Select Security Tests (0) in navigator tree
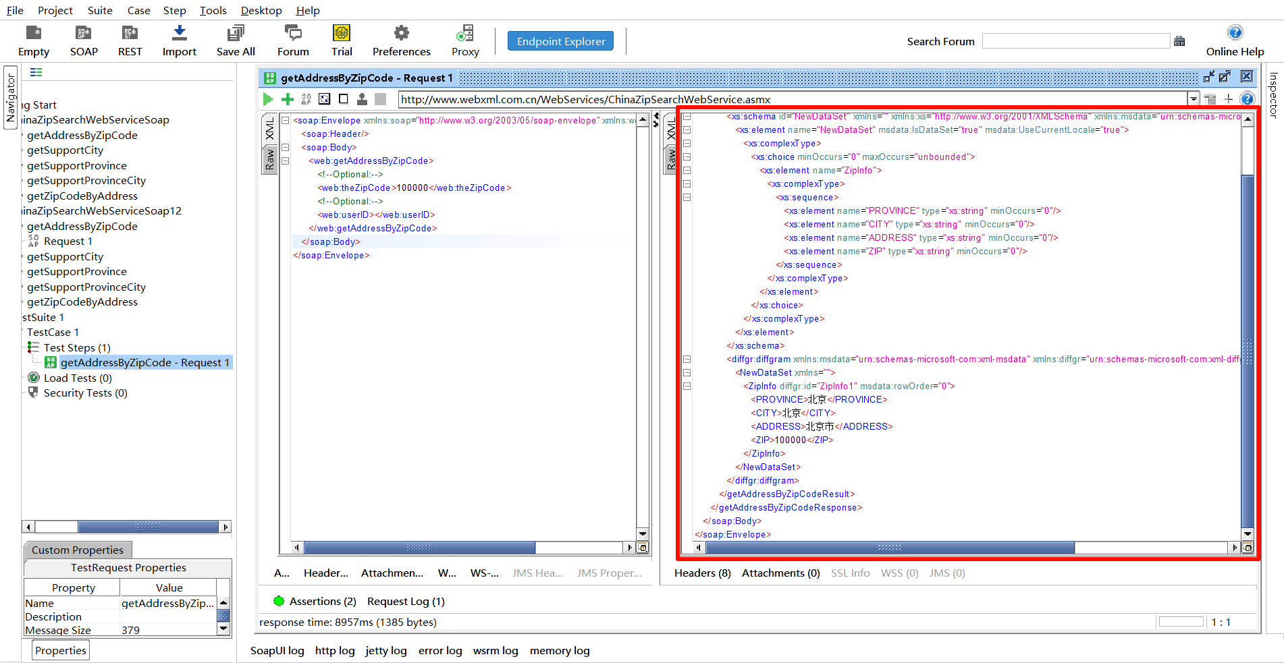 85,393
